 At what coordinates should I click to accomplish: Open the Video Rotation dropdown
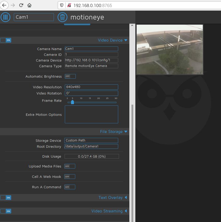pyautogui.click(x=91, y=93)
